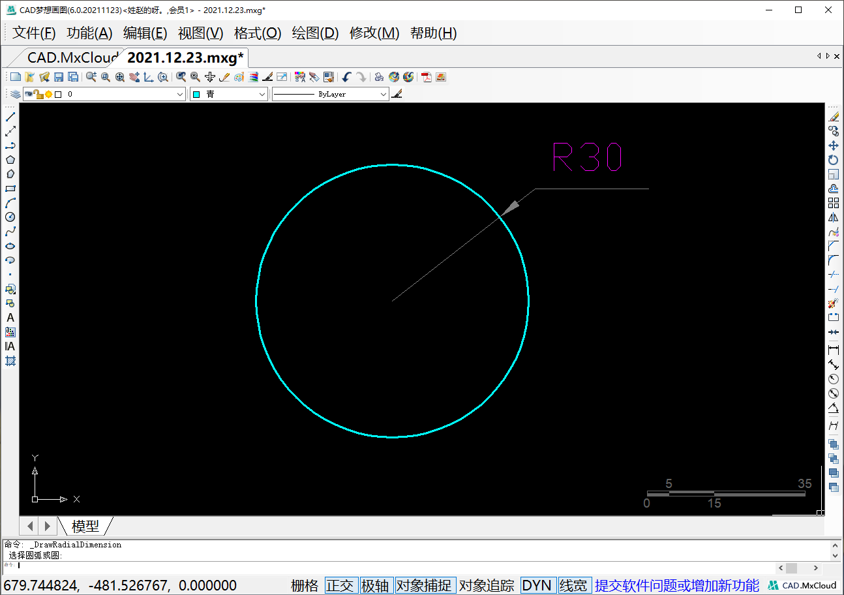
Task: Select the Array tool
Action: point(834,203)
